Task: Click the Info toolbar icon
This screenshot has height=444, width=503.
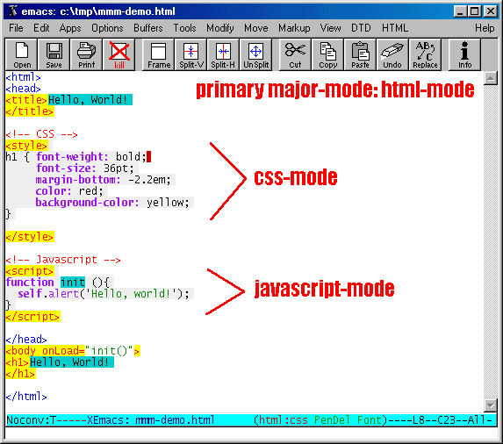Action: 464,54
